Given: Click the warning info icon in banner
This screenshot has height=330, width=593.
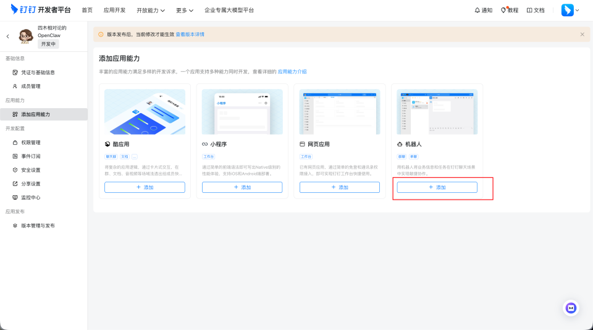Looking at the screenshot, I should click(x=101, y=35).
